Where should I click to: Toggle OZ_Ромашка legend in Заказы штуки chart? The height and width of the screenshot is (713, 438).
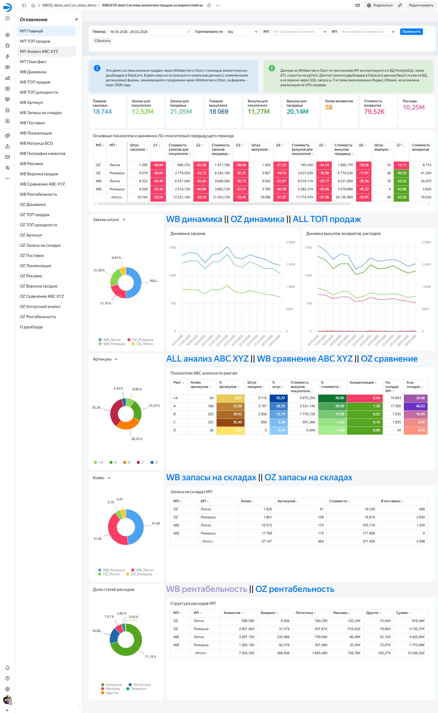tap(140, 340)
